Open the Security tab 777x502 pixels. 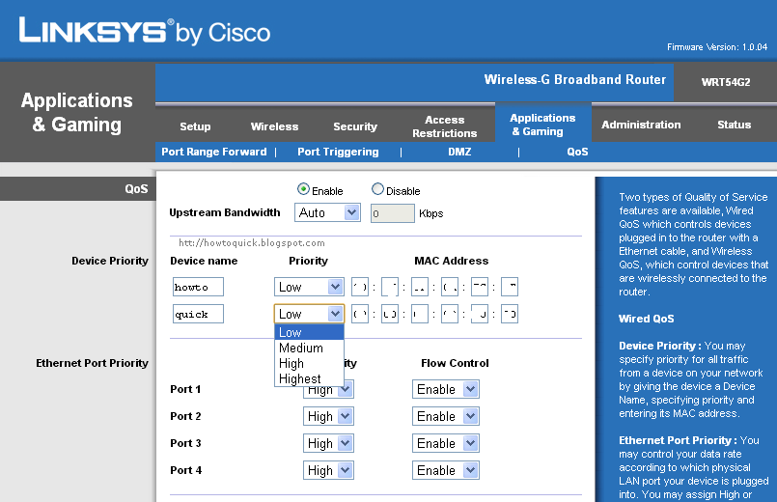pos(355,126)
